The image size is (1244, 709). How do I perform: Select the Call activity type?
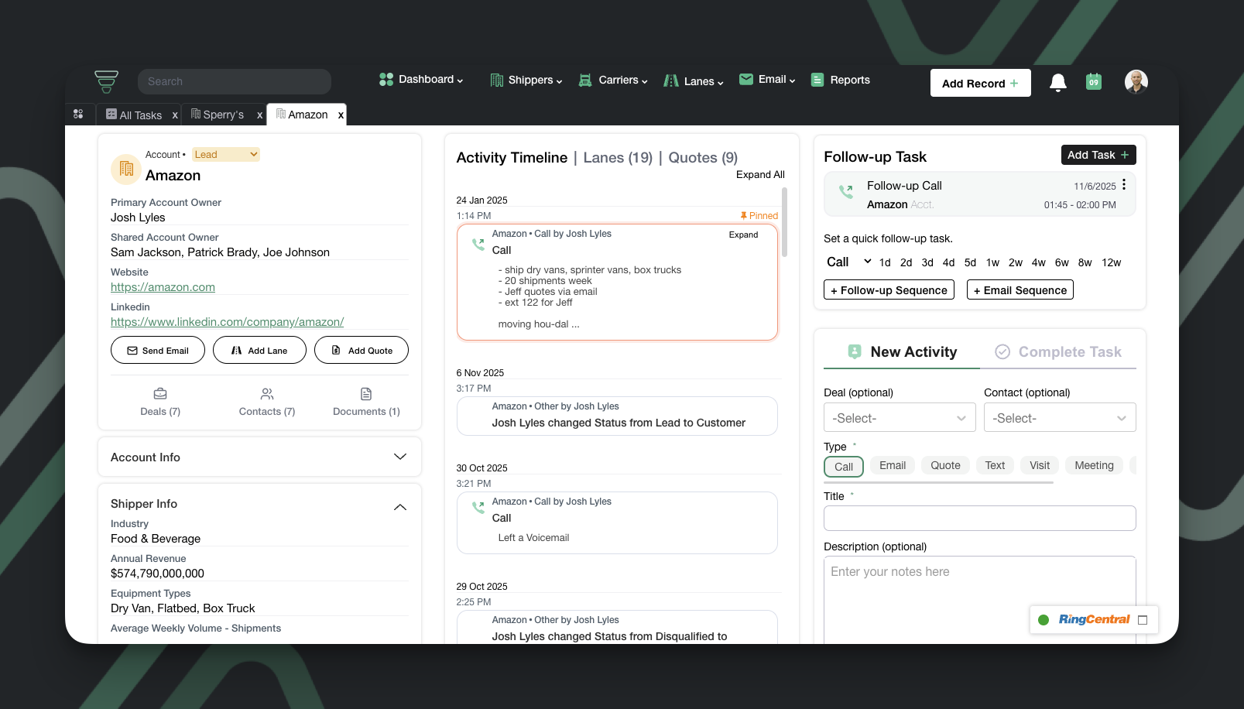pos(844,467)
